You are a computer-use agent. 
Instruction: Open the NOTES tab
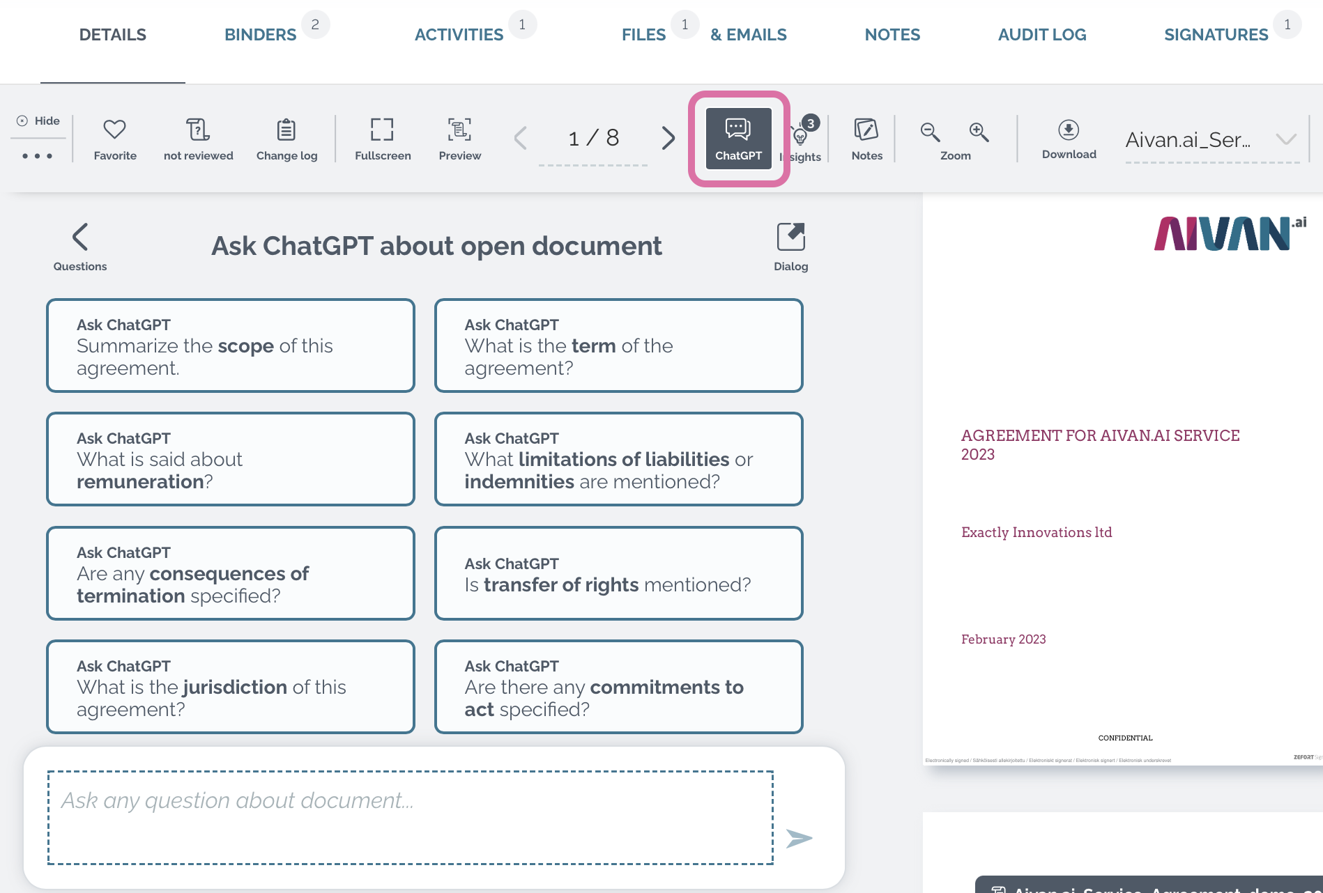[x=892, y=35]
